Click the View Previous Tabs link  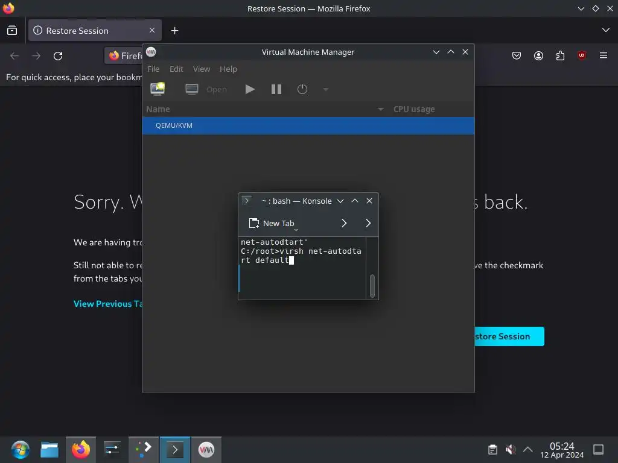[x=107, y=304]
